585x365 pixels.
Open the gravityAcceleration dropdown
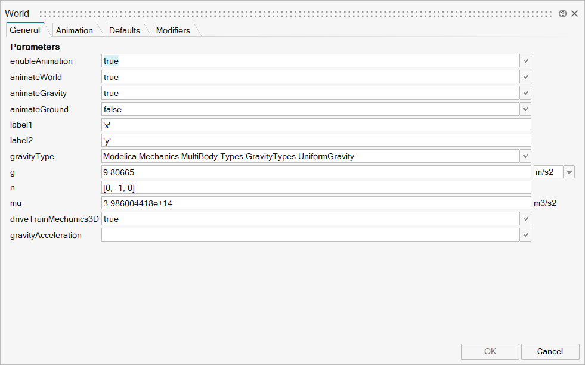(525, 235)
